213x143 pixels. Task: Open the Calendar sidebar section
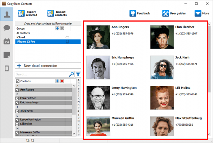(7, 41)
